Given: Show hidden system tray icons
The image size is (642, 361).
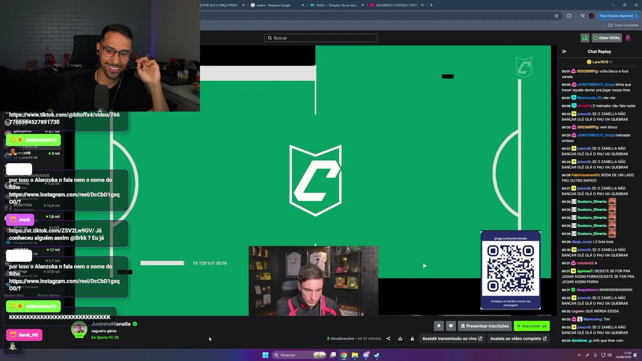Looking at the screenshot, I should tap(579, 355).
